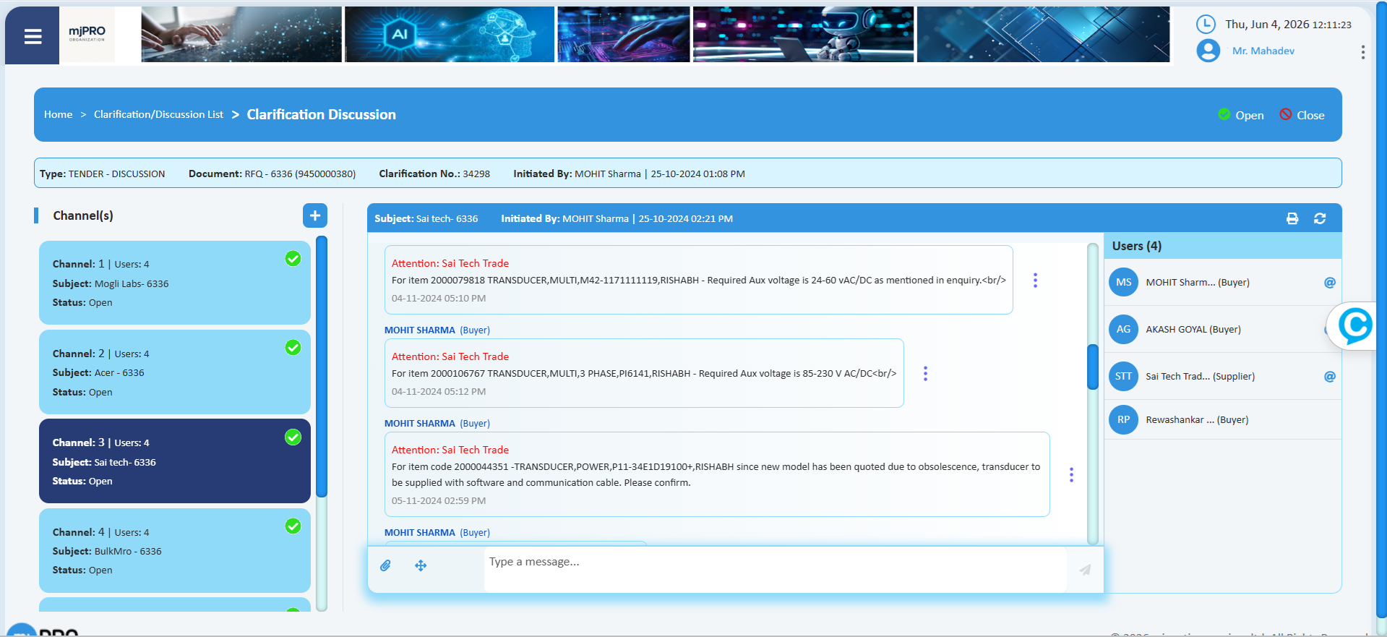
Task: Refresh the discussion messages
Action: click(x=1320, y=218)
